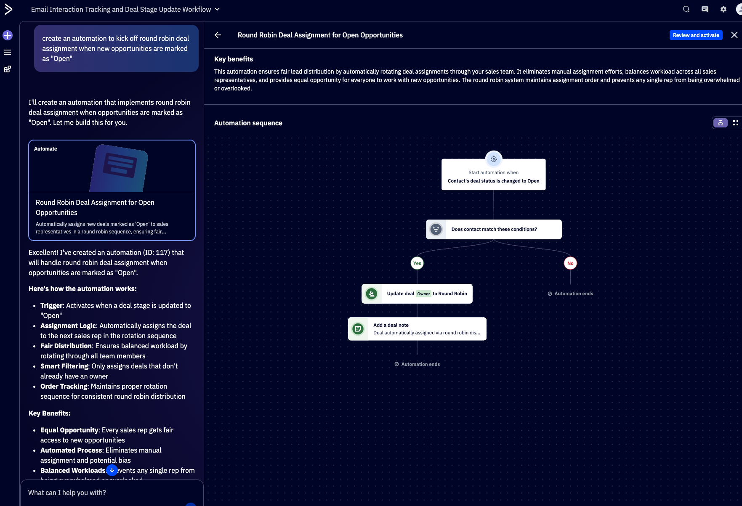Click the trigger icon above start node

pyautogui.click(x=494, y=159)
